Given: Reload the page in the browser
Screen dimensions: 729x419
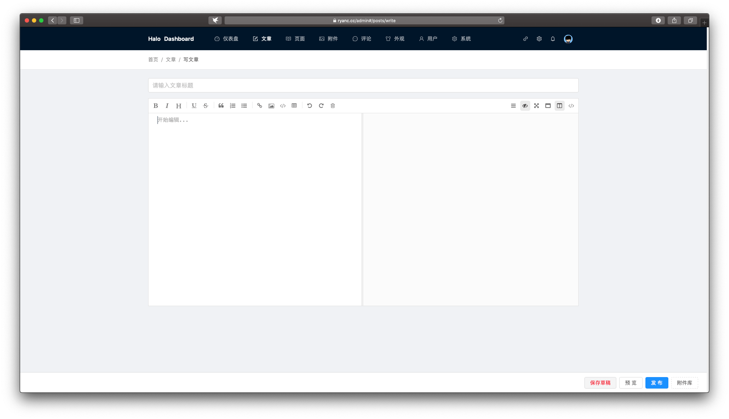Looking at the screenshot, I should pos(500,20).
